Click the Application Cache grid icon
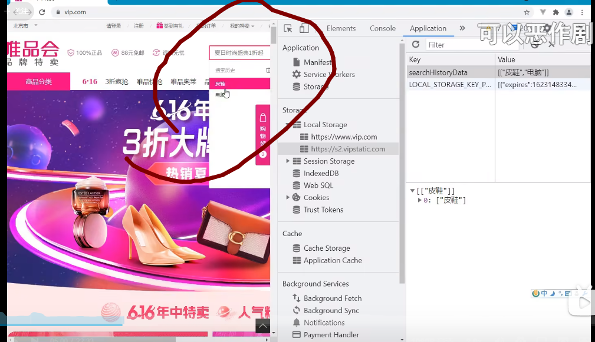This screenshot has width=595, height=342. (297, 260)
